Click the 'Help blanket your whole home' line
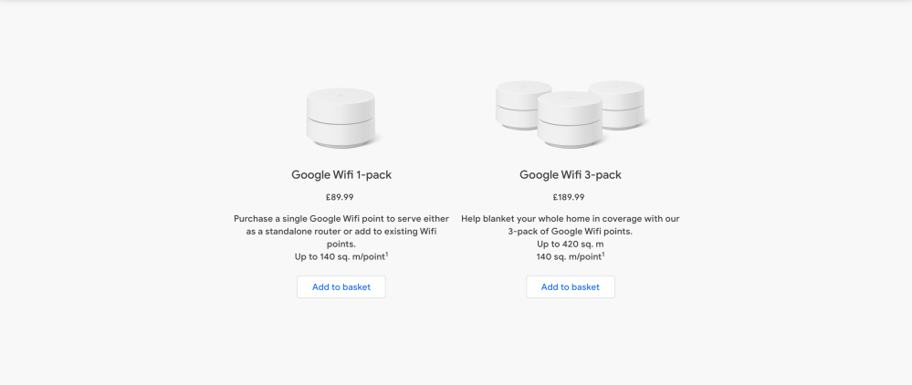 [x=570, y=219]
